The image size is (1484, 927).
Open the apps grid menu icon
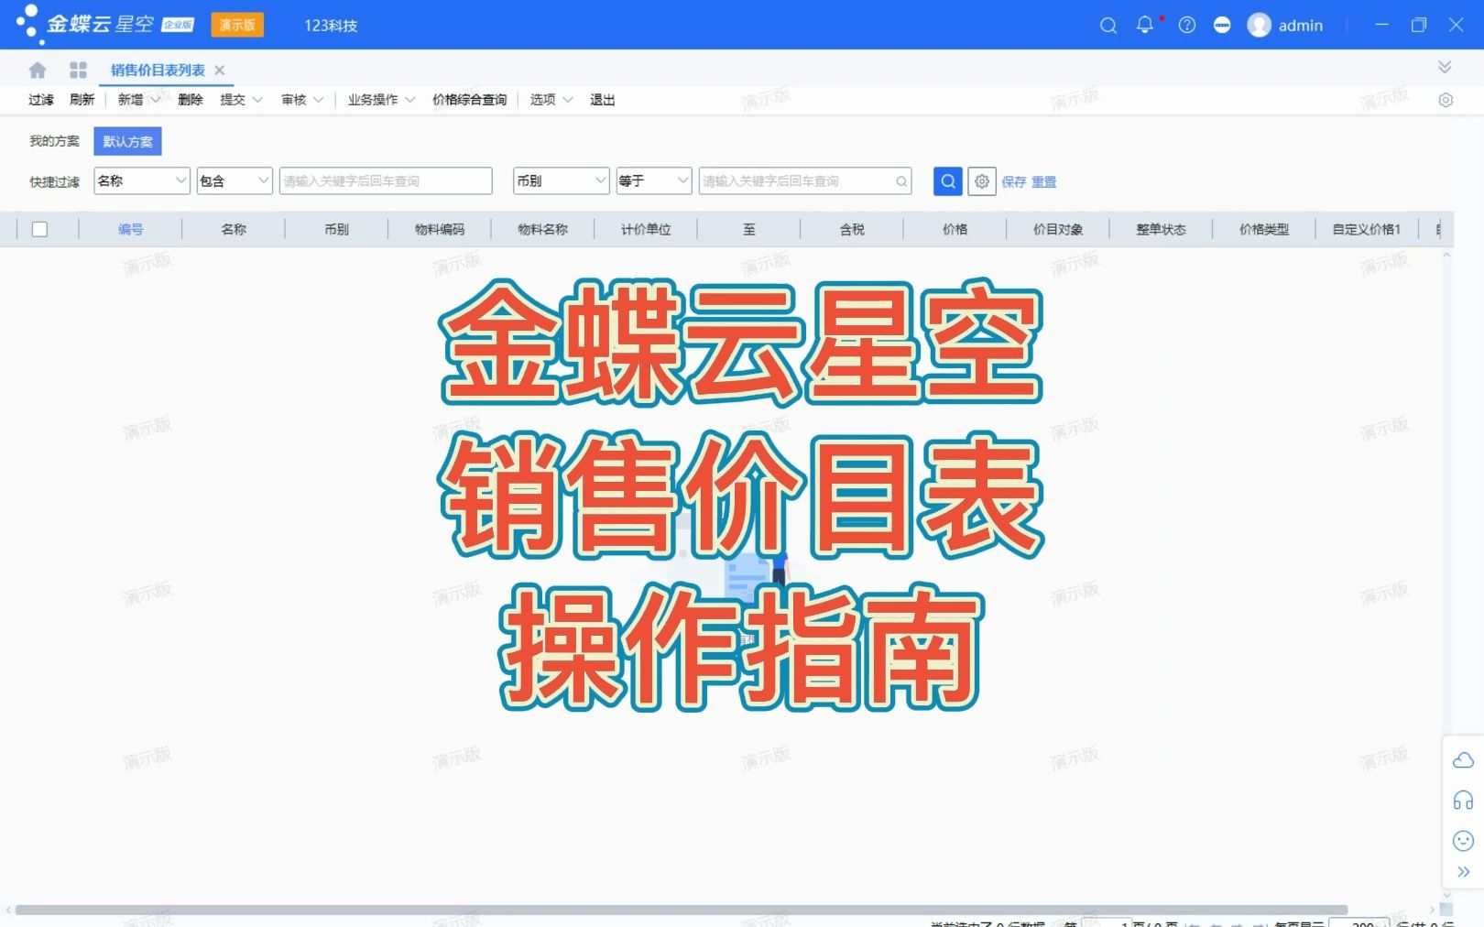78,70
